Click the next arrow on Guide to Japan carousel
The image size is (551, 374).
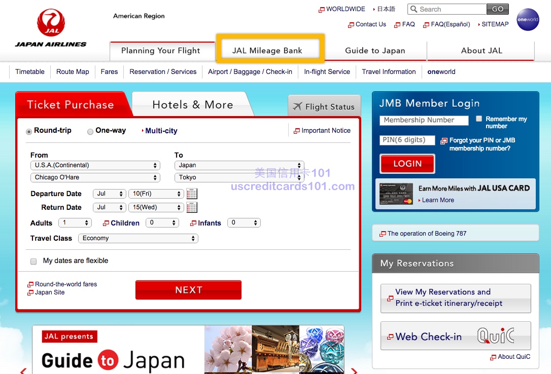354,370
